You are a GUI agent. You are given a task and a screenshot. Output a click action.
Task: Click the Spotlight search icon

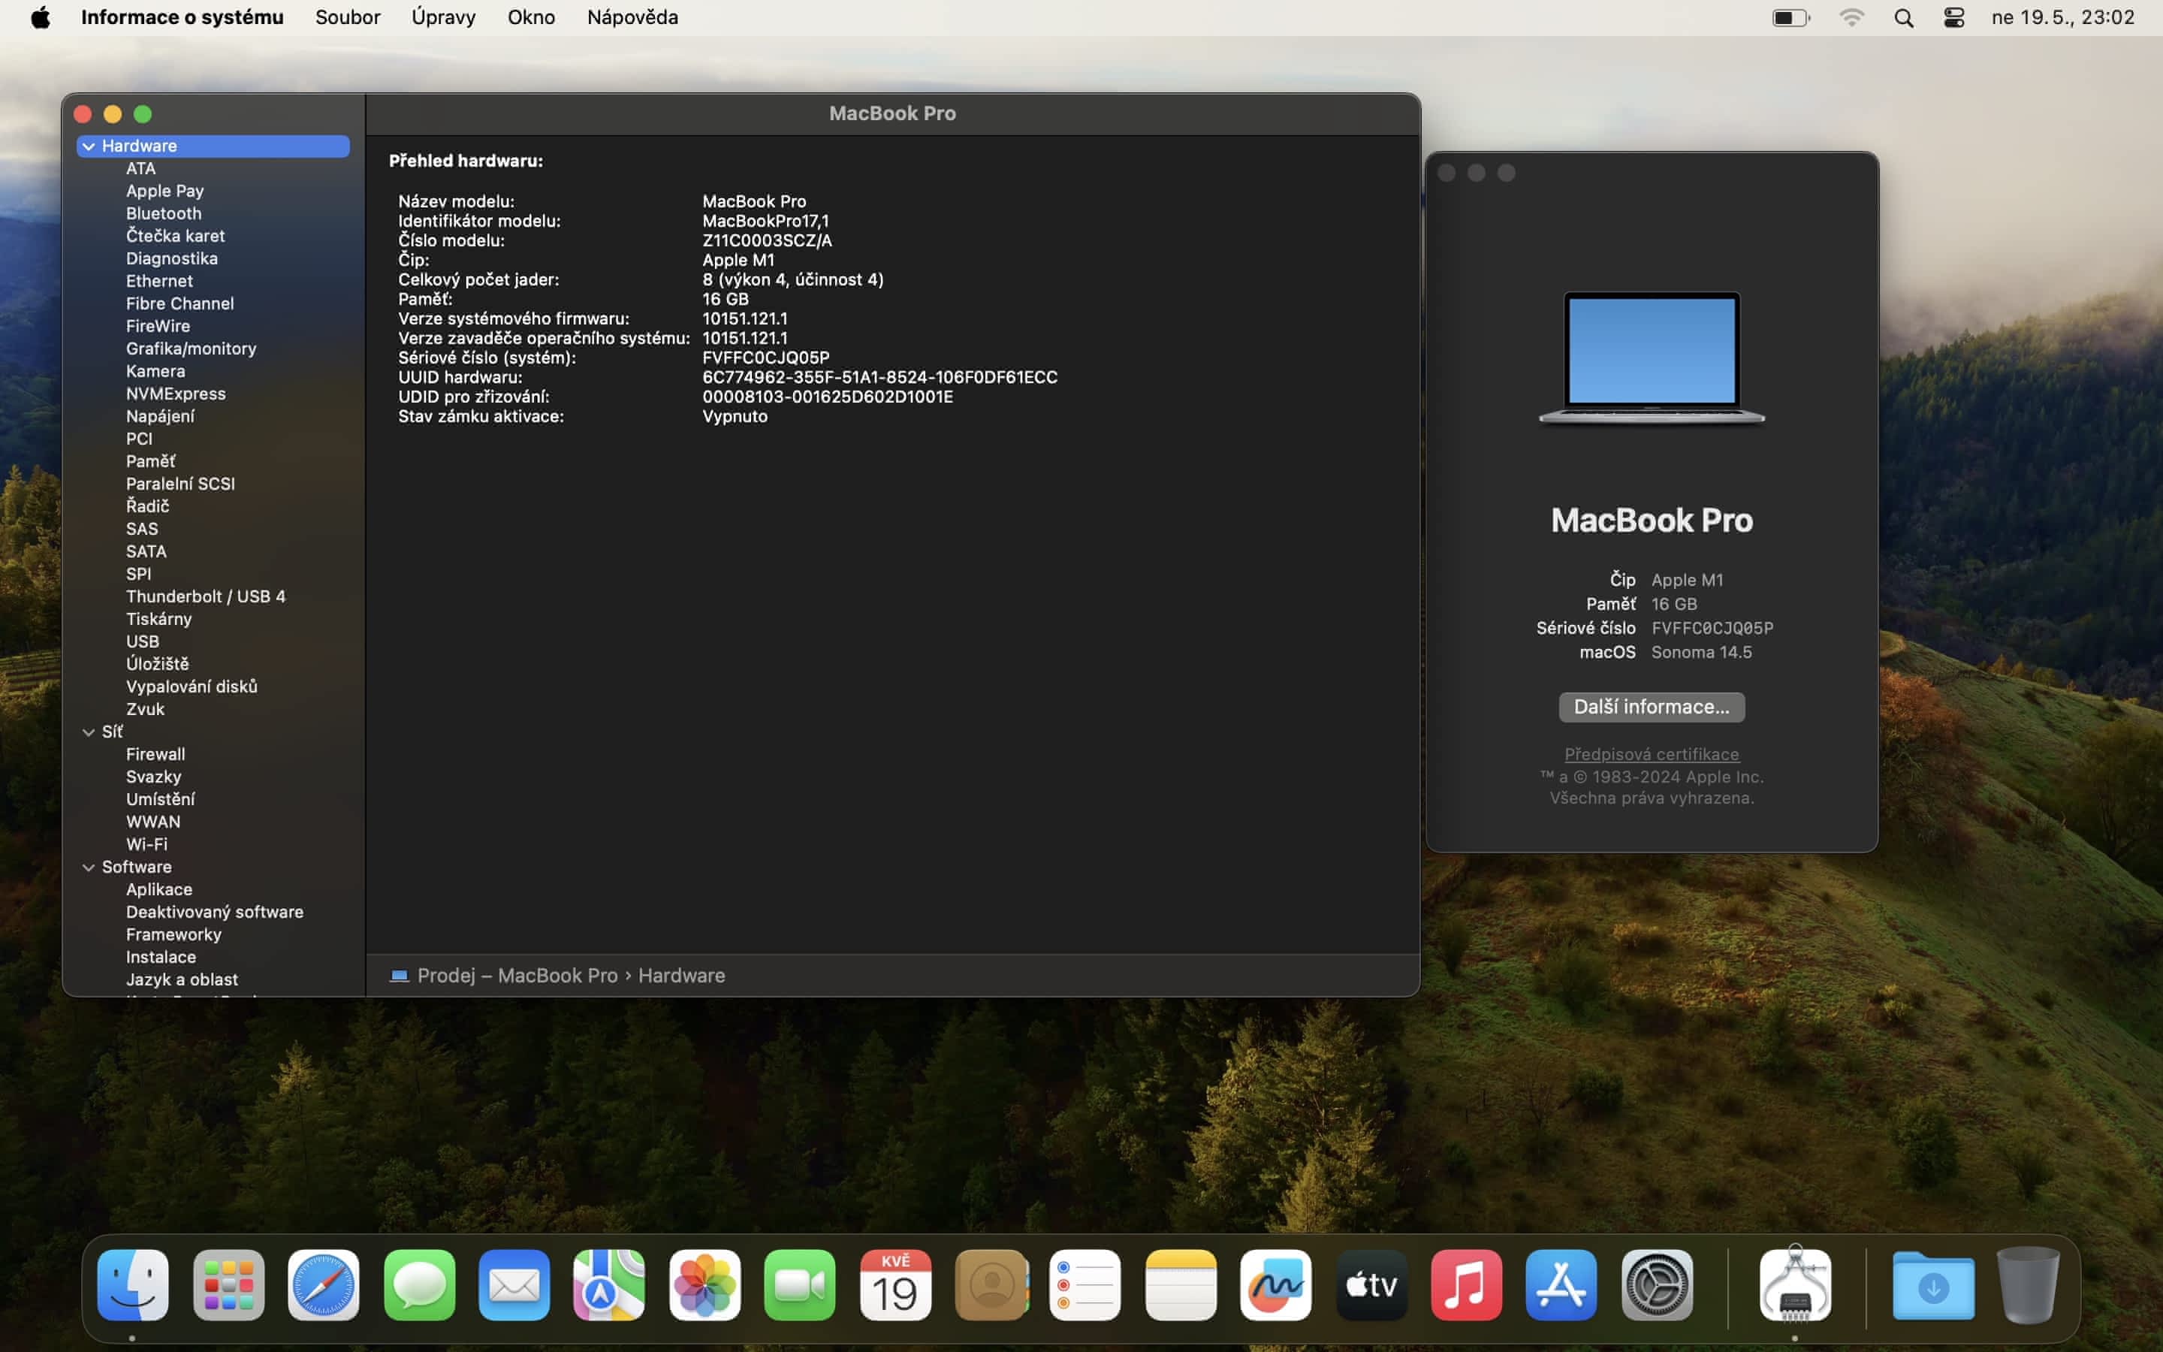(x=1904, y=18)
